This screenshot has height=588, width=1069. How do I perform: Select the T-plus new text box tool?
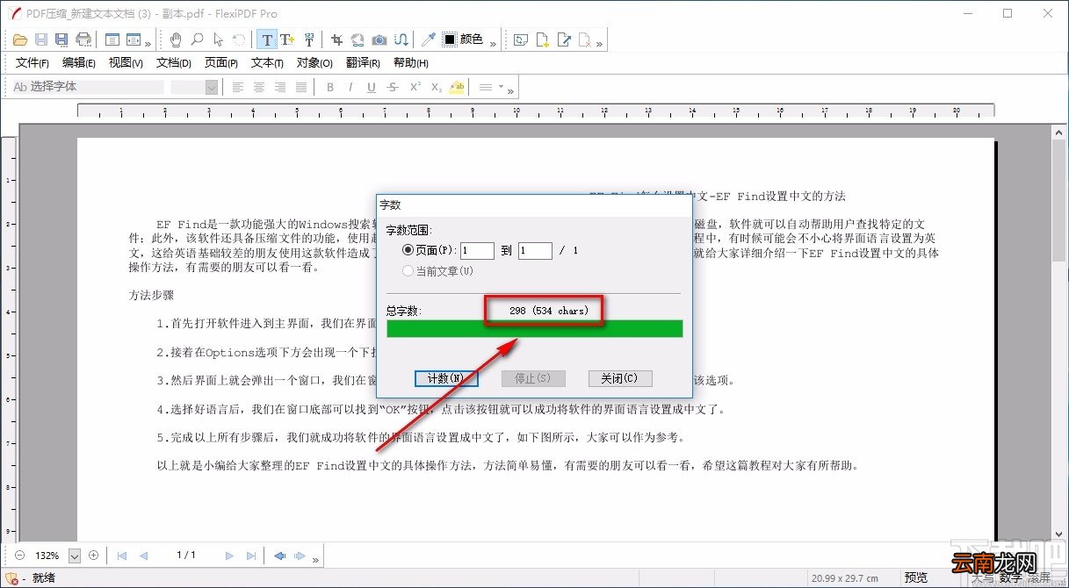pos(287,39)
